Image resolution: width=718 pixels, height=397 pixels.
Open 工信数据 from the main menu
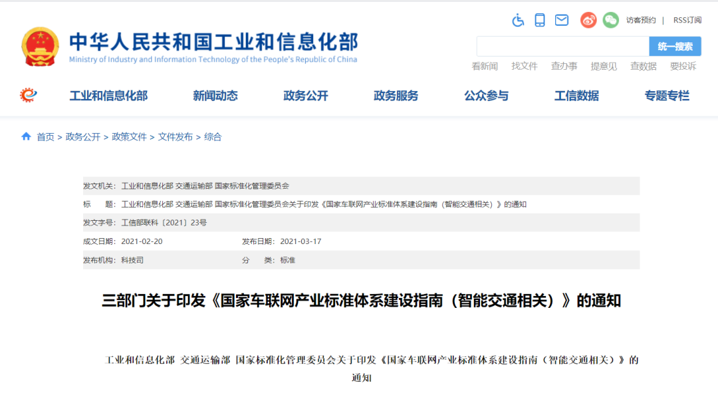(576, 96)
